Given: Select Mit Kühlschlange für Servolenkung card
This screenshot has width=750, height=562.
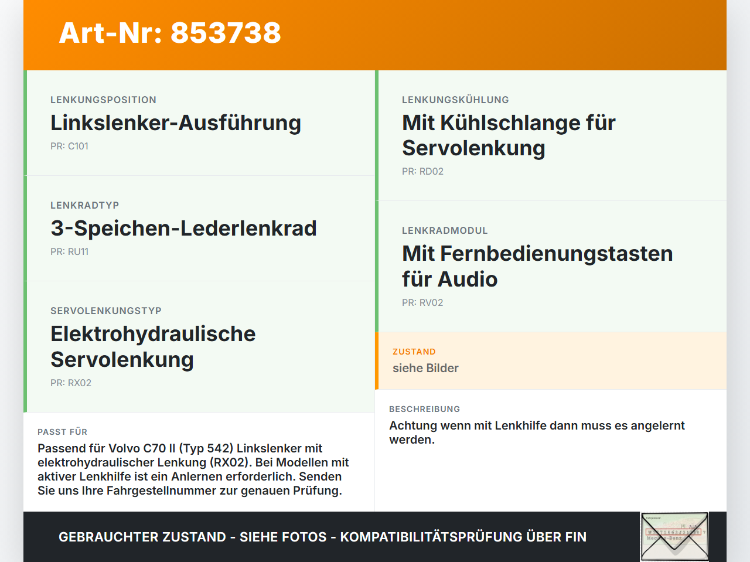Looking at the screenshot, I should click(551, 135).
